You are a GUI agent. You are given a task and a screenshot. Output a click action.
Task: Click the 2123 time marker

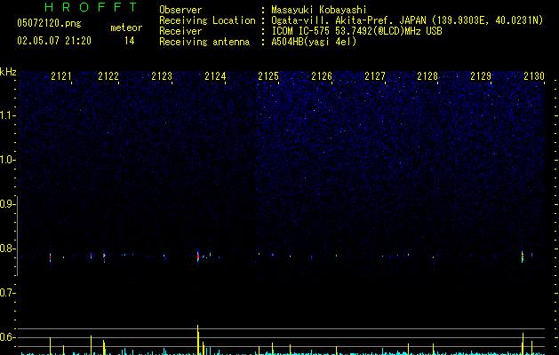(x=162, y=76)
